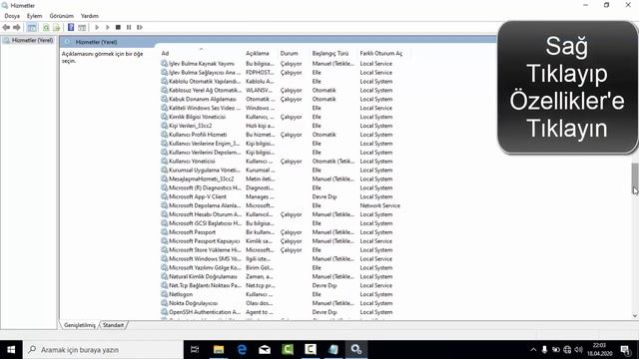Select the Kablolu Otomatik Yapılandırma service row
The width and height of the screenshot is (639, 359).
pos(282,82)
